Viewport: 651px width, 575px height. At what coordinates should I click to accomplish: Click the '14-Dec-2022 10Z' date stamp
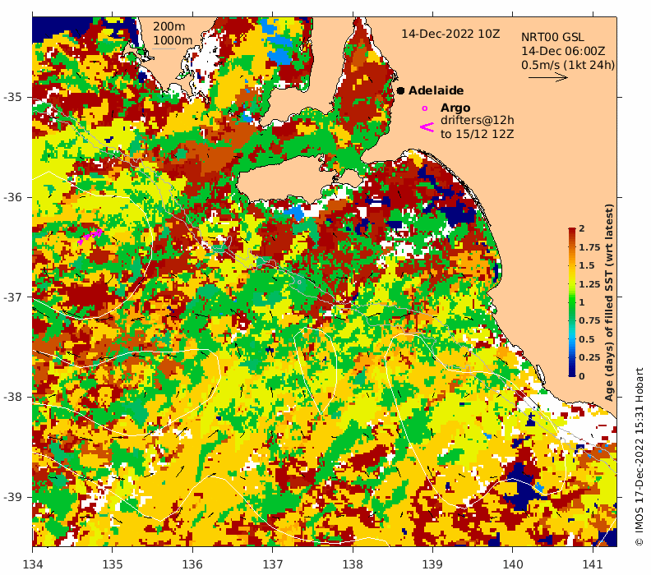(450, 34)
